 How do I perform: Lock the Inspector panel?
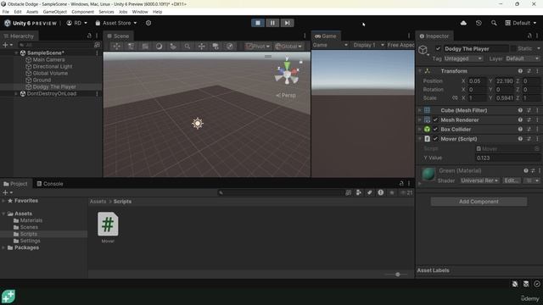pyautogui.click(x=529, y=36)
